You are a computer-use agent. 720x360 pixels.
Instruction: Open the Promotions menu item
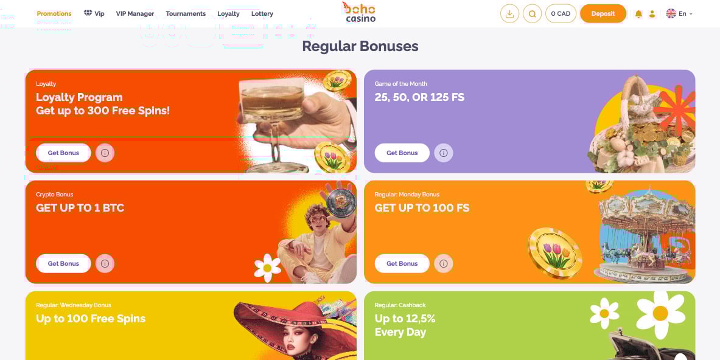pyautogui.click(x=54, y=14)
